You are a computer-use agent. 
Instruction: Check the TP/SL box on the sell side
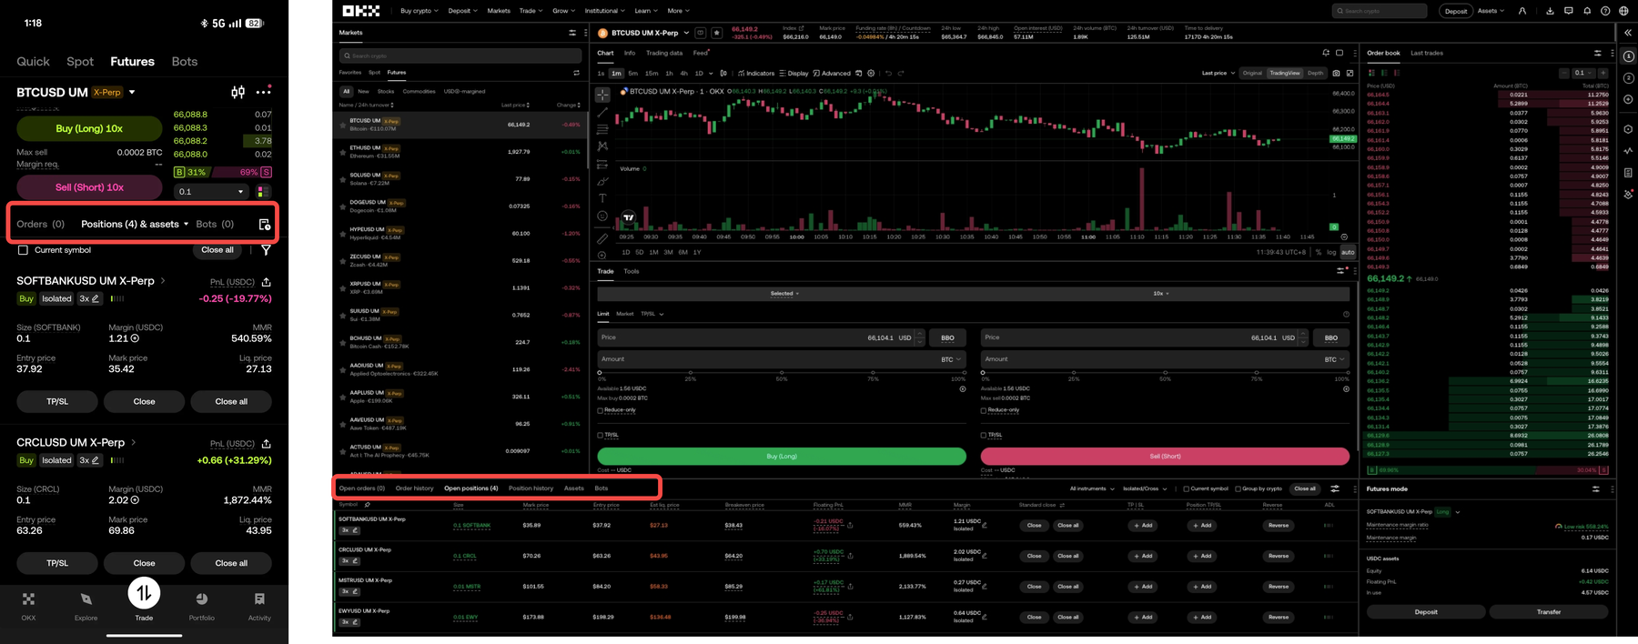coord(984,435)
